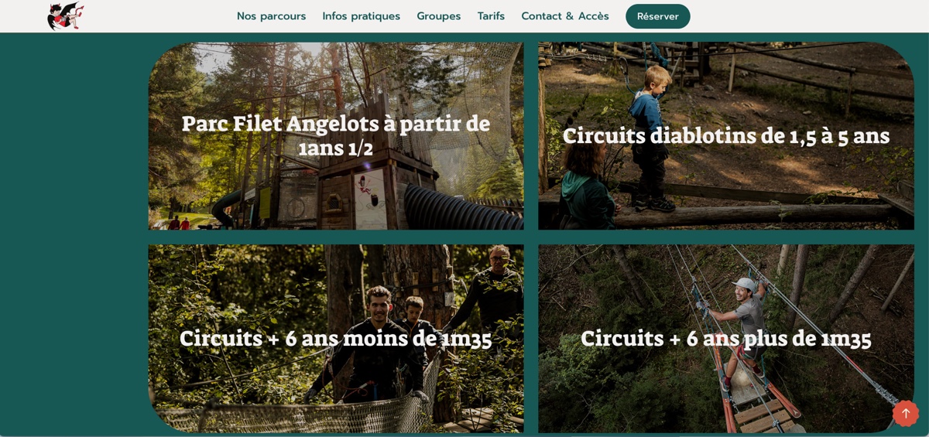Select Circuits + 6 ans moins de 1m35
The width and height of the screenshot is (929, 437).
[x=336, y=339]
